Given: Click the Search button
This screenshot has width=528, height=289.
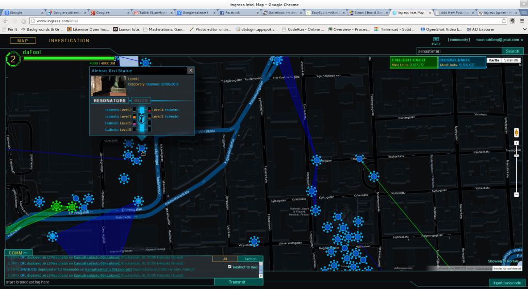Looking at the screenshot, I should (x=513, y=51).
